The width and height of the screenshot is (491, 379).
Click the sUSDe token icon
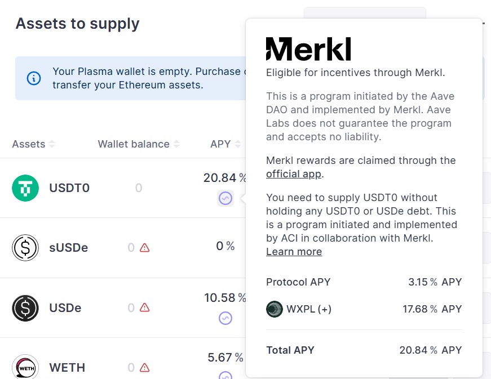pos(25,247)
